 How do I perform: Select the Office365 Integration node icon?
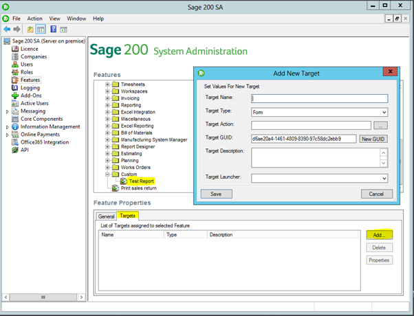pos(15,142)
